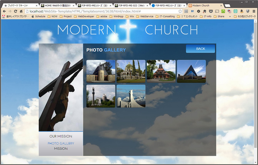Click the cast screen extension icon
Viewport: 258px width, 165px height.
pyautogui.click(x=217, y=11)
